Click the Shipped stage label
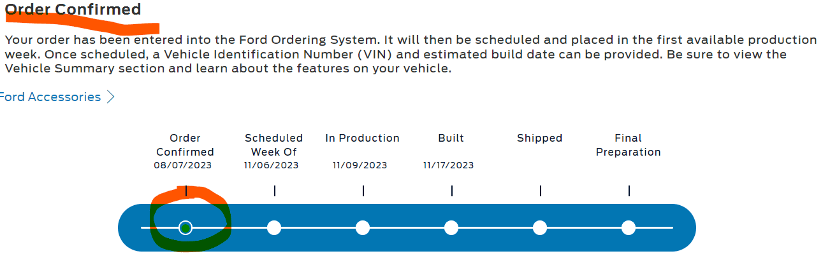 (539, 138)
